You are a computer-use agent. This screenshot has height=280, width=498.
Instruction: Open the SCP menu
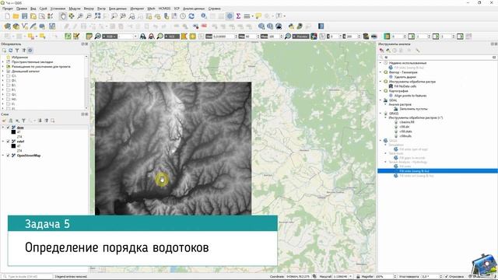tap(177, 9)
